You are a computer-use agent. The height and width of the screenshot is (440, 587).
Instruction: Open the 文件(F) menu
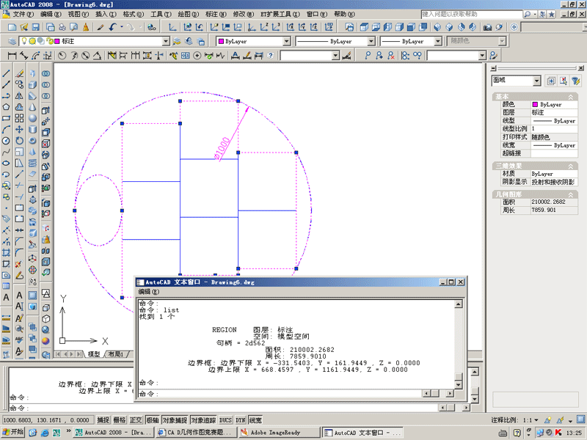pyautogui.click(x=23, y=14)
